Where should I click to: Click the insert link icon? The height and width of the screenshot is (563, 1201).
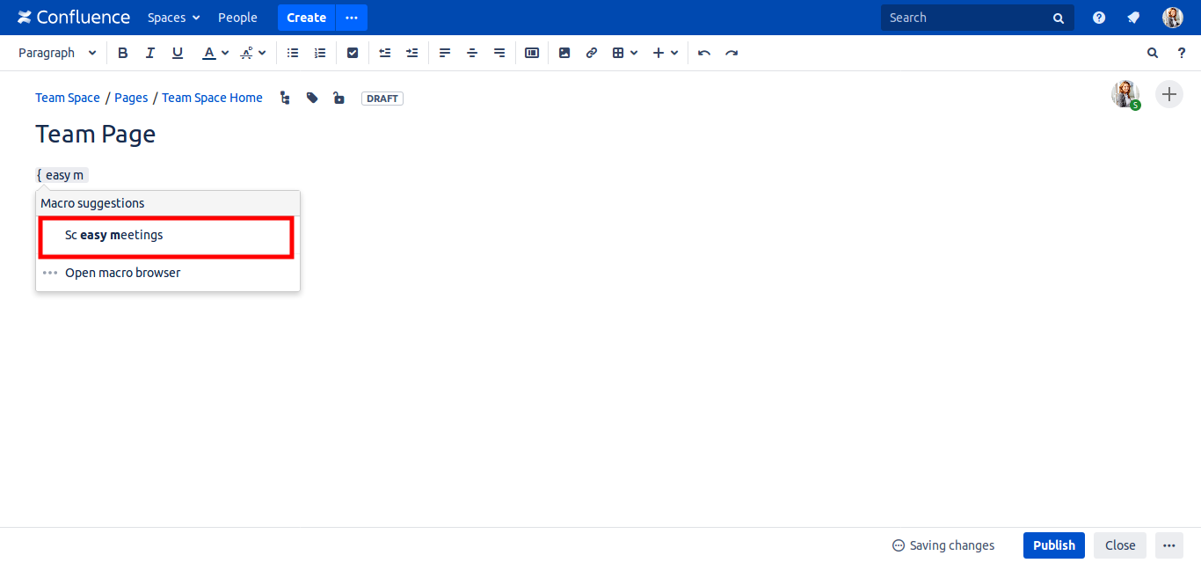pyautogui.click(x=592, y=53)
